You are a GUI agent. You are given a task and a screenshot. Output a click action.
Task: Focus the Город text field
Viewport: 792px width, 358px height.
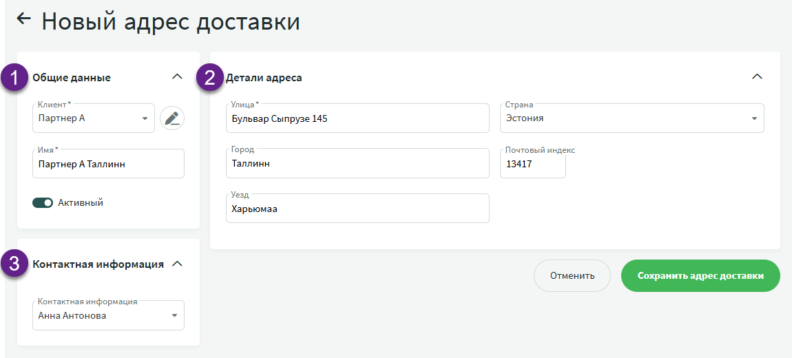point(357,164)
